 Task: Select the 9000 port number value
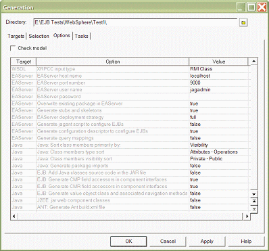click(x=218, y=83)
